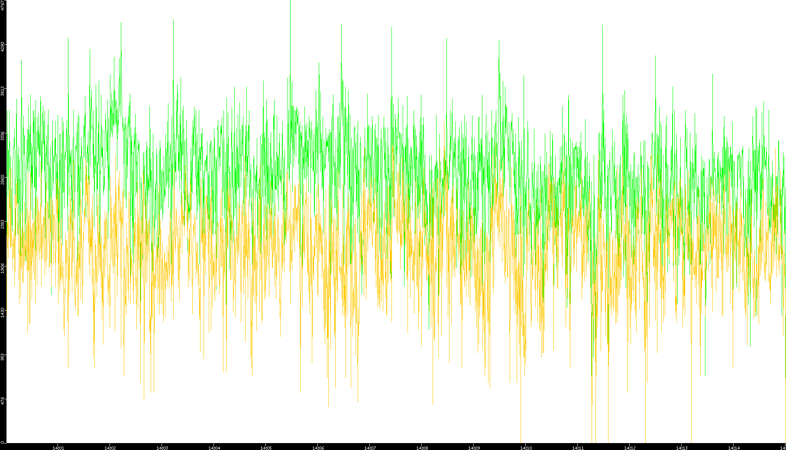Select the 14:02 tick on the time axis
The width and height of the screenshot is (786, 450).
click(110, 447)
